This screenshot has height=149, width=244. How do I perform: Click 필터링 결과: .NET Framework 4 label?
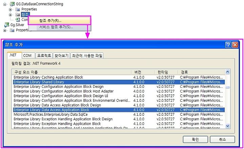(36, 63)
